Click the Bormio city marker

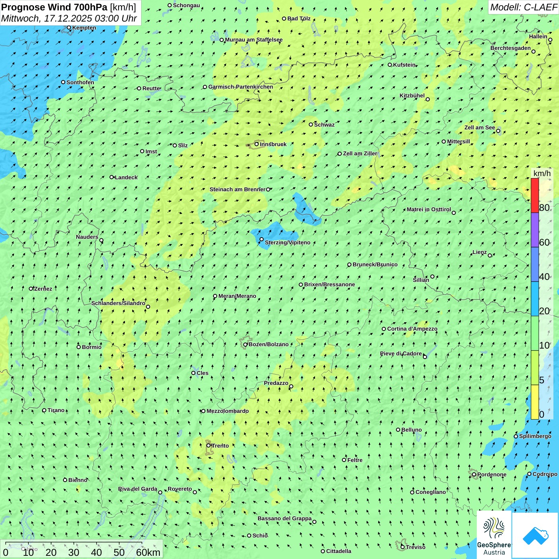pyautogui.click(x=79, y=347)
